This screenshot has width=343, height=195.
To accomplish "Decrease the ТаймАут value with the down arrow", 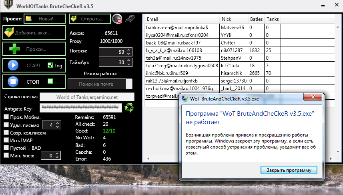I will [x=129, y=64].
